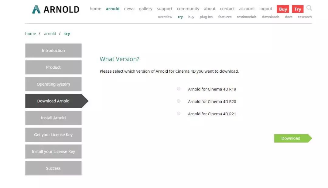Select Arnold for Cinema 4D R20
The height and width of the screenshot is (188, 328).
coord(179,101)
